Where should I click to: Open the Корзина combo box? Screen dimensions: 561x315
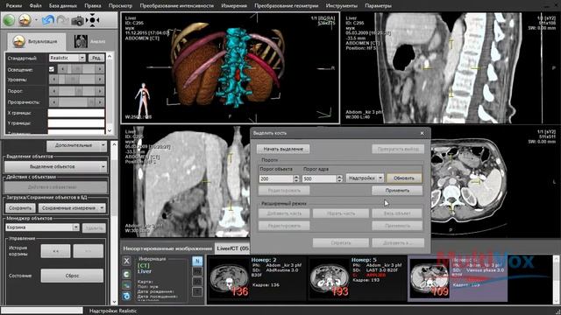42,227
